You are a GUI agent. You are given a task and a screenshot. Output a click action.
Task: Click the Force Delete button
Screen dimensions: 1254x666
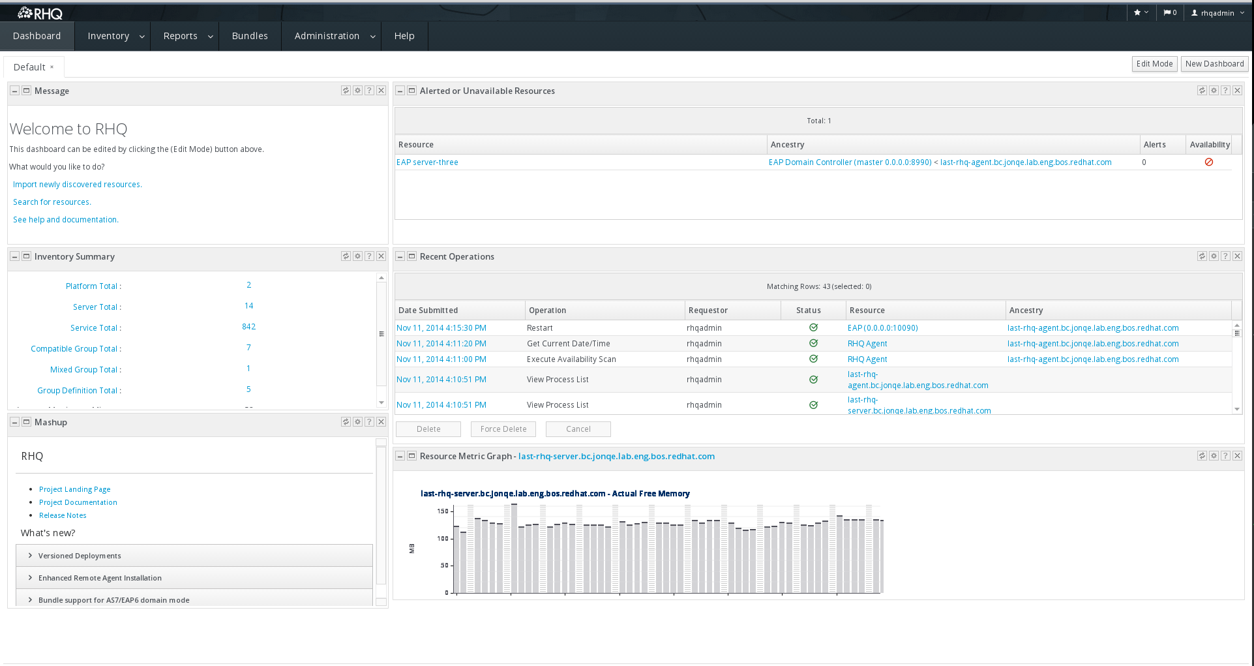503,429
